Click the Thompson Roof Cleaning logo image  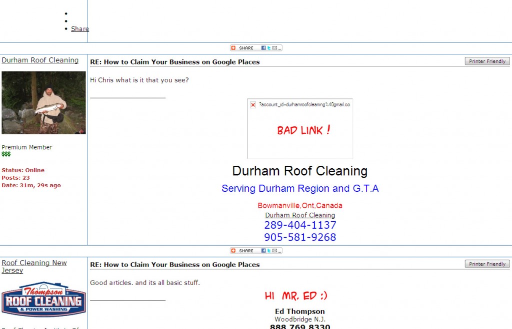[43, 299]
